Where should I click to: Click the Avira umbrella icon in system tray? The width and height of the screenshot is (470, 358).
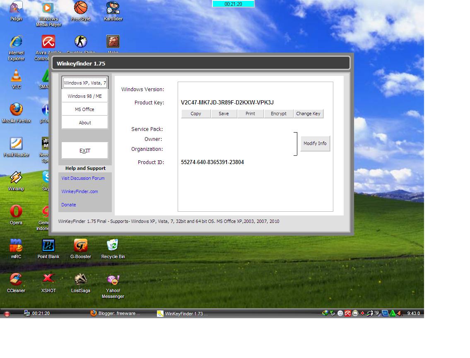(x=348, y=313)
